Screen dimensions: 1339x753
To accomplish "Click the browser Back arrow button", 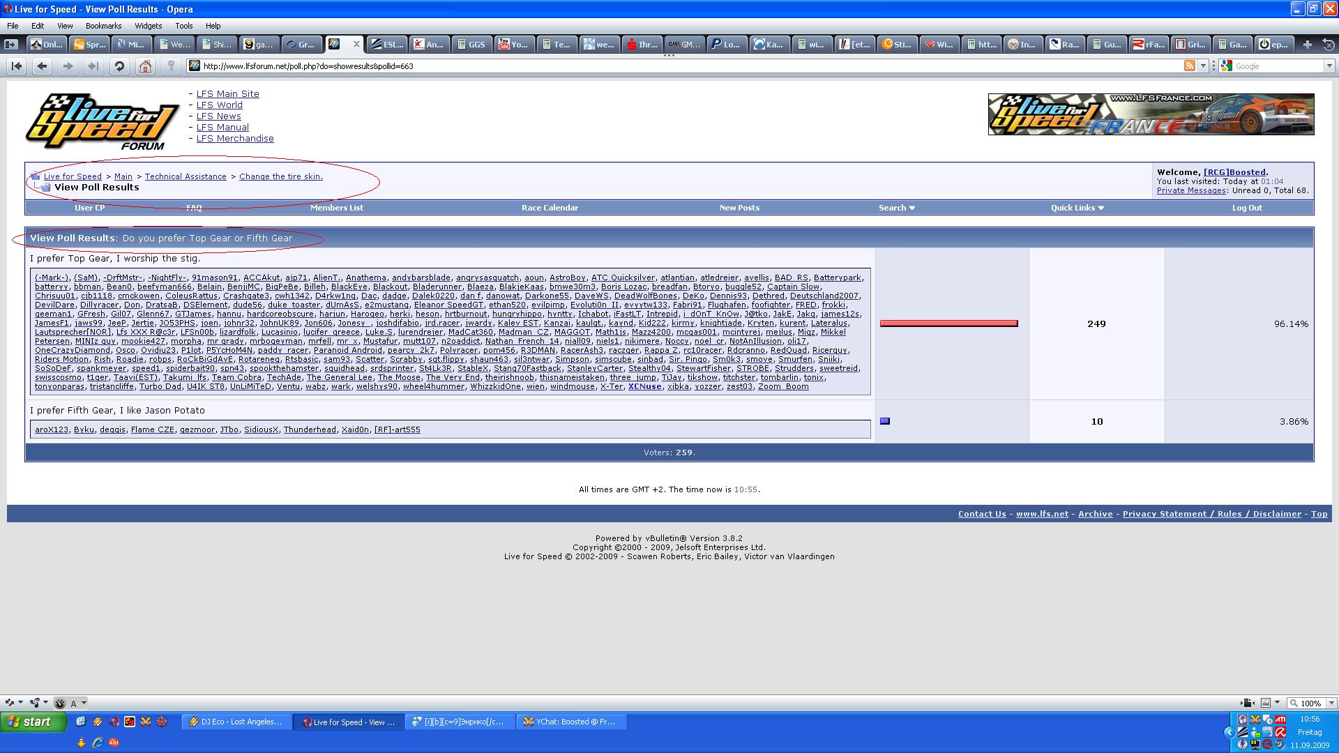I will 43,66.
